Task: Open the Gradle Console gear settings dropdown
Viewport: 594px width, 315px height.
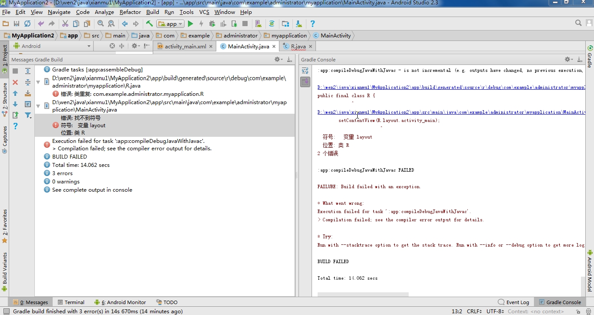Action: pos(569,59)
